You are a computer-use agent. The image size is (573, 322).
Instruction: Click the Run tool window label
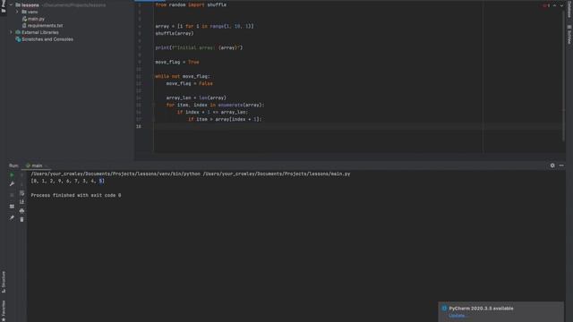point(13,165)
